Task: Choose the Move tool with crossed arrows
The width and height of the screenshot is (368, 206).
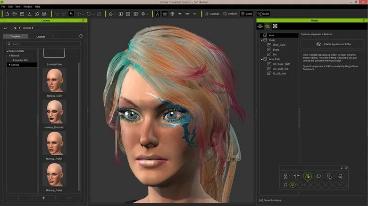Action: (x=79, y=14)
